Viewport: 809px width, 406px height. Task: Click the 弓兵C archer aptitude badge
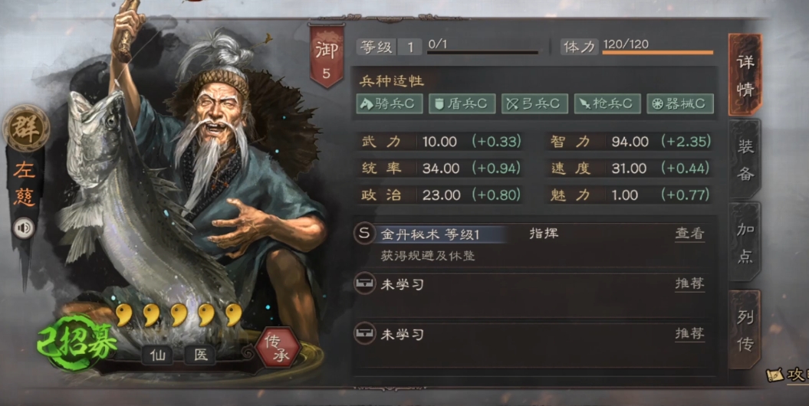[x=535, y=103]
